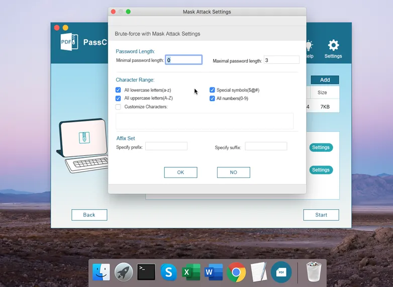Open TextEdit notepad icon in dock
Viewport: 393px width, 287px height.
click(x=259, y=272)
